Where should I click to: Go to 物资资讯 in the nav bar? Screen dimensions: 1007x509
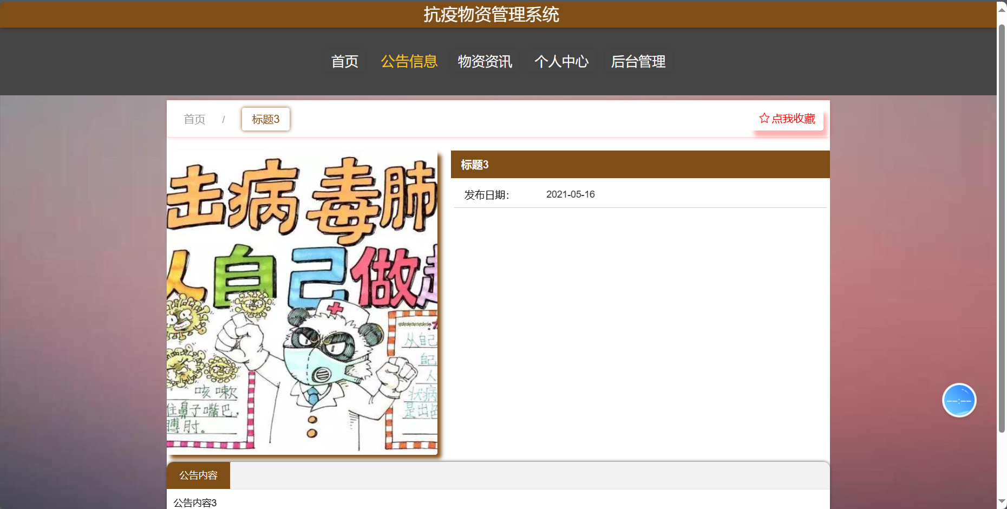(485, 61)
